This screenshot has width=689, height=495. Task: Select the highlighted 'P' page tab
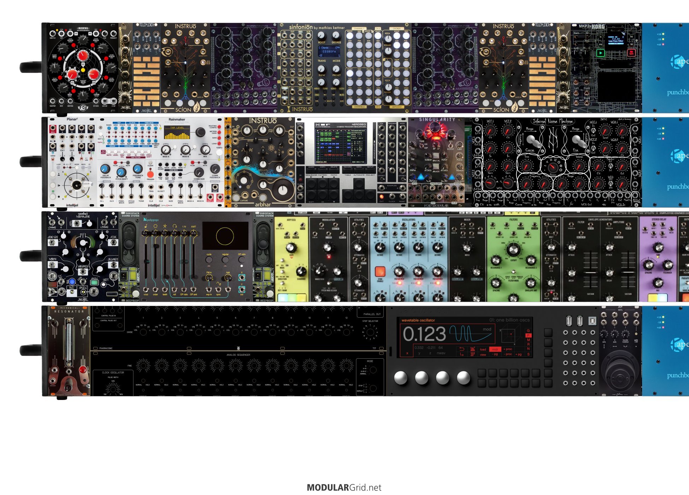coord(528,335)
